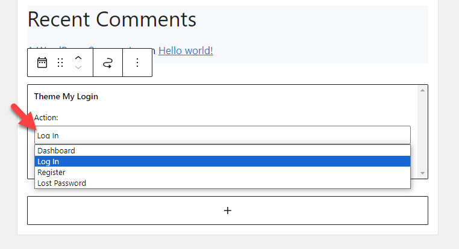Click the drag handle dots icon

coord(60,63)
